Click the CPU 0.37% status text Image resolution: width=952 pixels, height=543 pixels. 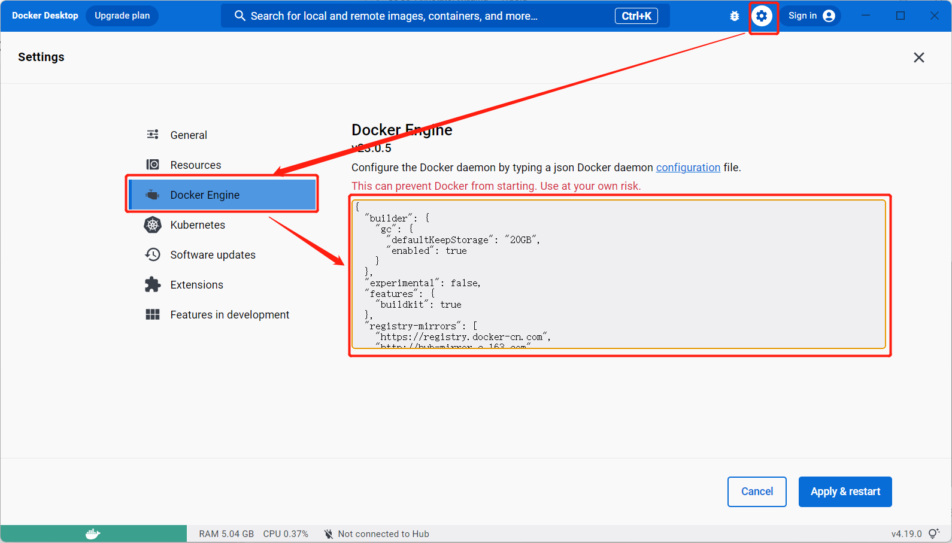click(x=286, y=534)
